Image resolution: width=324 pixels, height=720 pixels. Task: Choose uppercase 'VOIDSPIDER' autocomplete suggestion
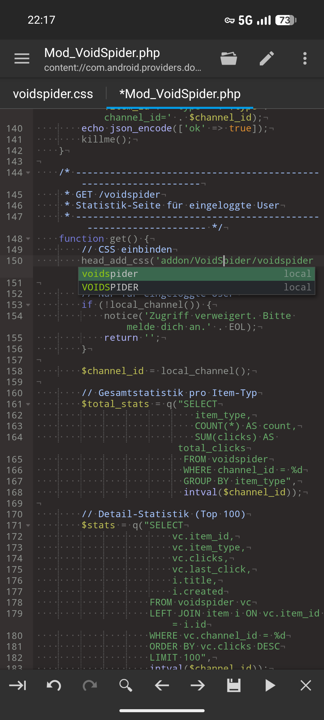196,287
